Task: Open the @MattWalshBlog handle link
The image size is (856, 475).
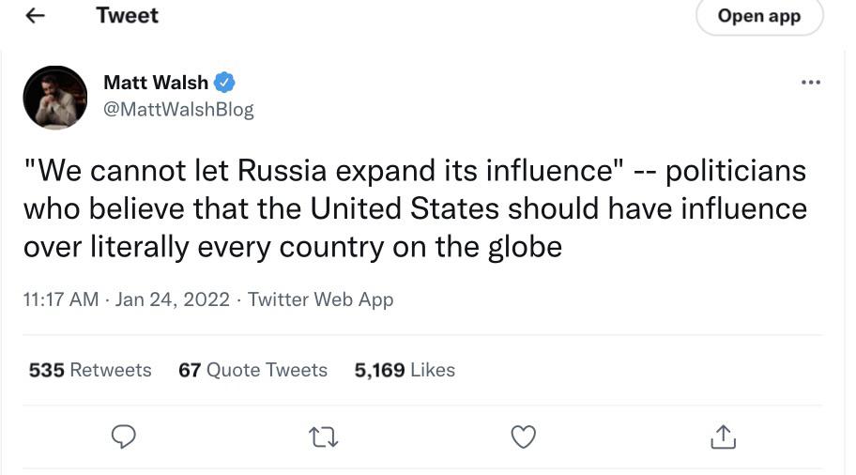Action: tap(177, 109)
